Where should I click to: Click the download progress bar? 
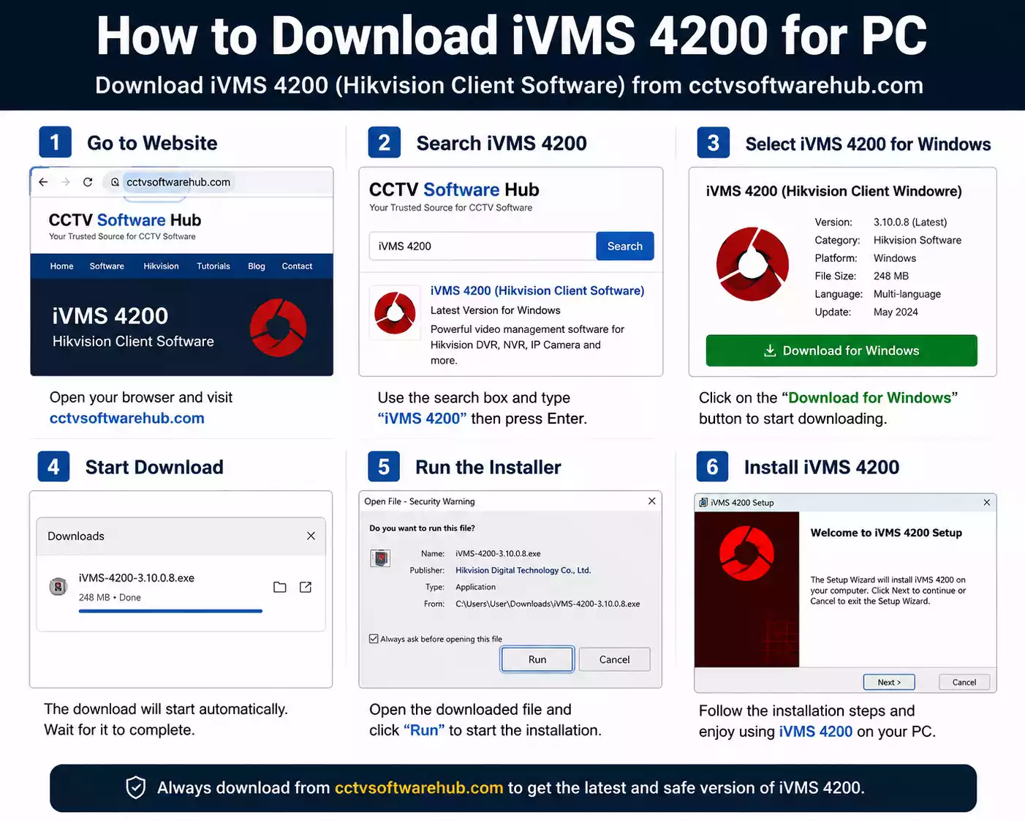coord(170,611)
